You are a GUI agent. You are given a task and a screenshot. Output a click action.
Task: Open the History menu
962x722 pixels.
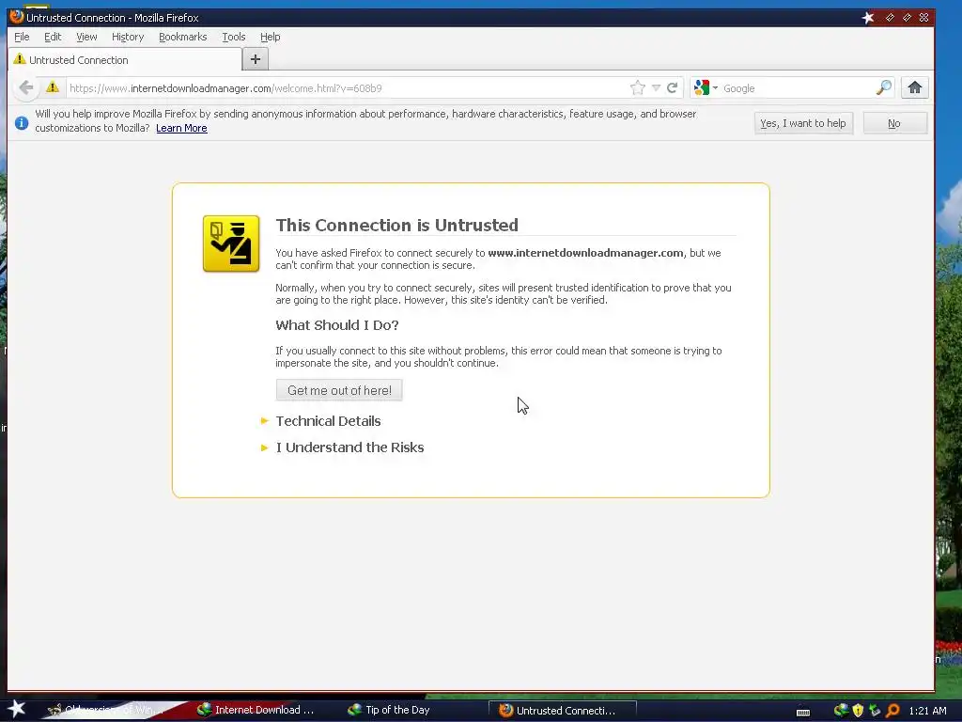click(128, 37)
